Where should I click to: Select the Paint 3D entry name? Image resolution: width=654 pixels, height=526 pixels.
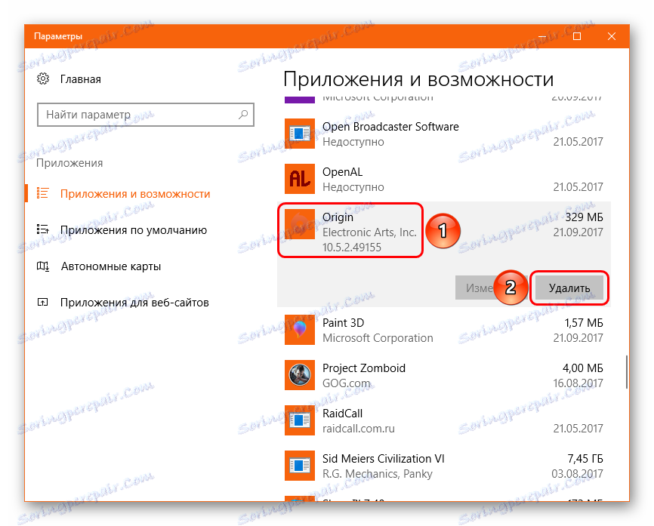point(344,322)
